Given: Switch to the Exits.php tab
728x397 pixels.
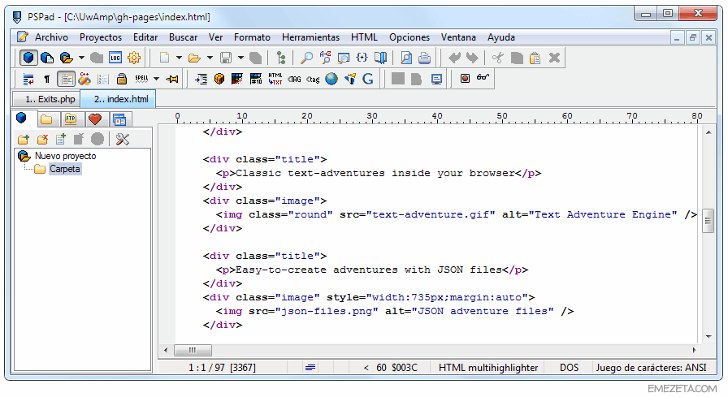Looking at the screenshot, I should [x=46, y=99].
